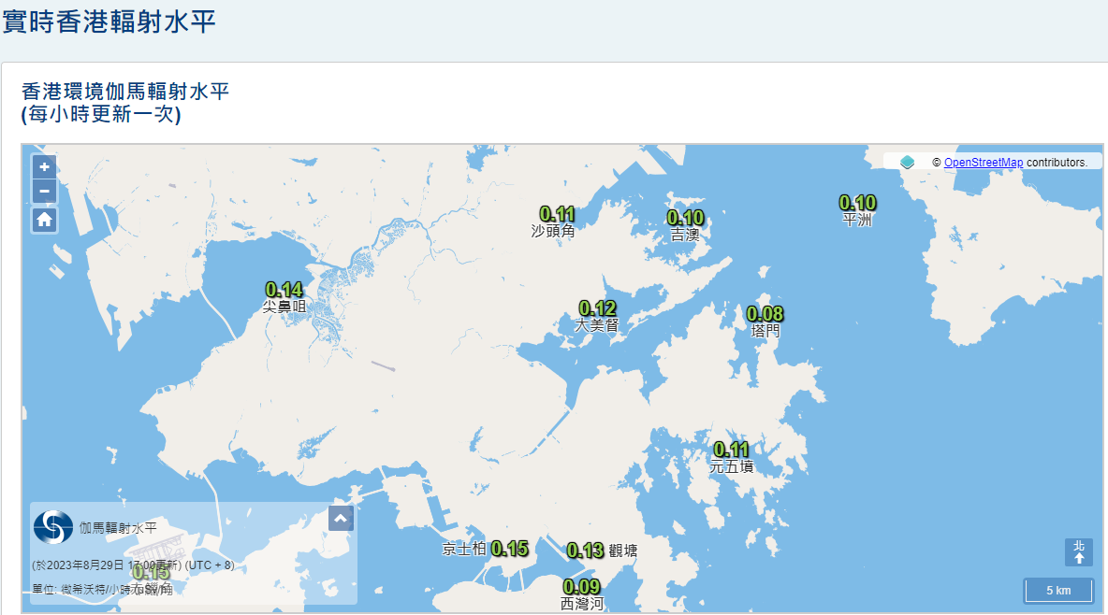Viewport: 1108px width, 615px height.
Task: Collapse the gamma radiation legend panel
Action: click(x=341, y=519)
